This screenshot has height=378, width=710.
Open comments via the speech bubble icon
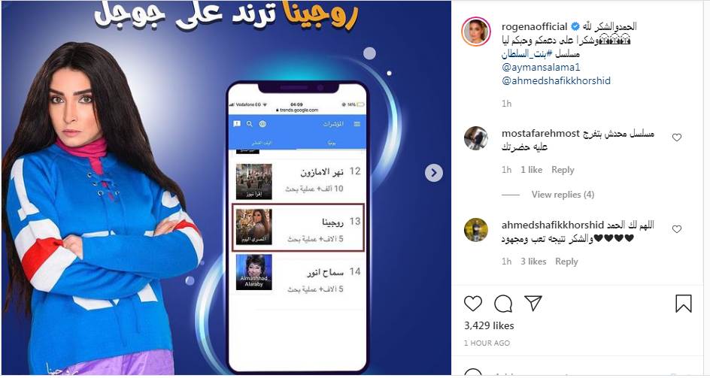(x=503, y=304)
